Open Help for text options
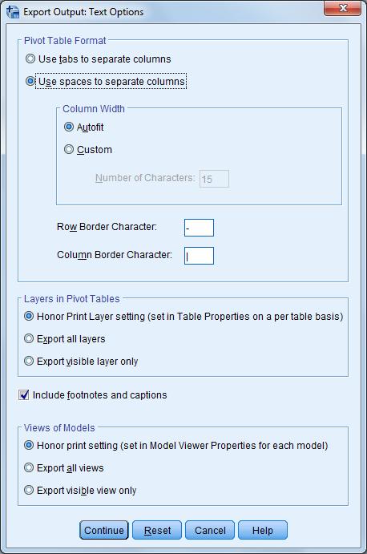The width and height of the screenshot is (367, 554). coord(263,530)
